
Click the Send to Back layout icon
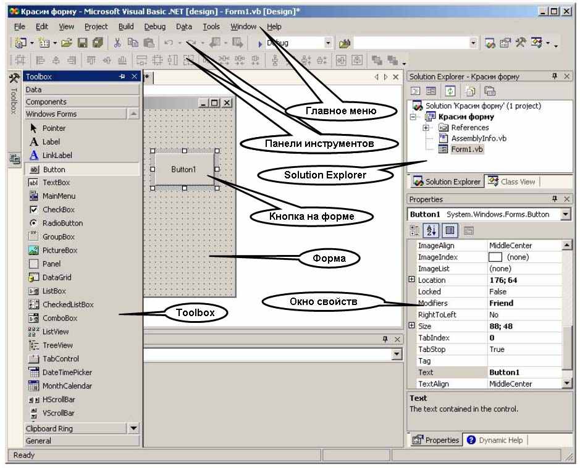(392, 60)
